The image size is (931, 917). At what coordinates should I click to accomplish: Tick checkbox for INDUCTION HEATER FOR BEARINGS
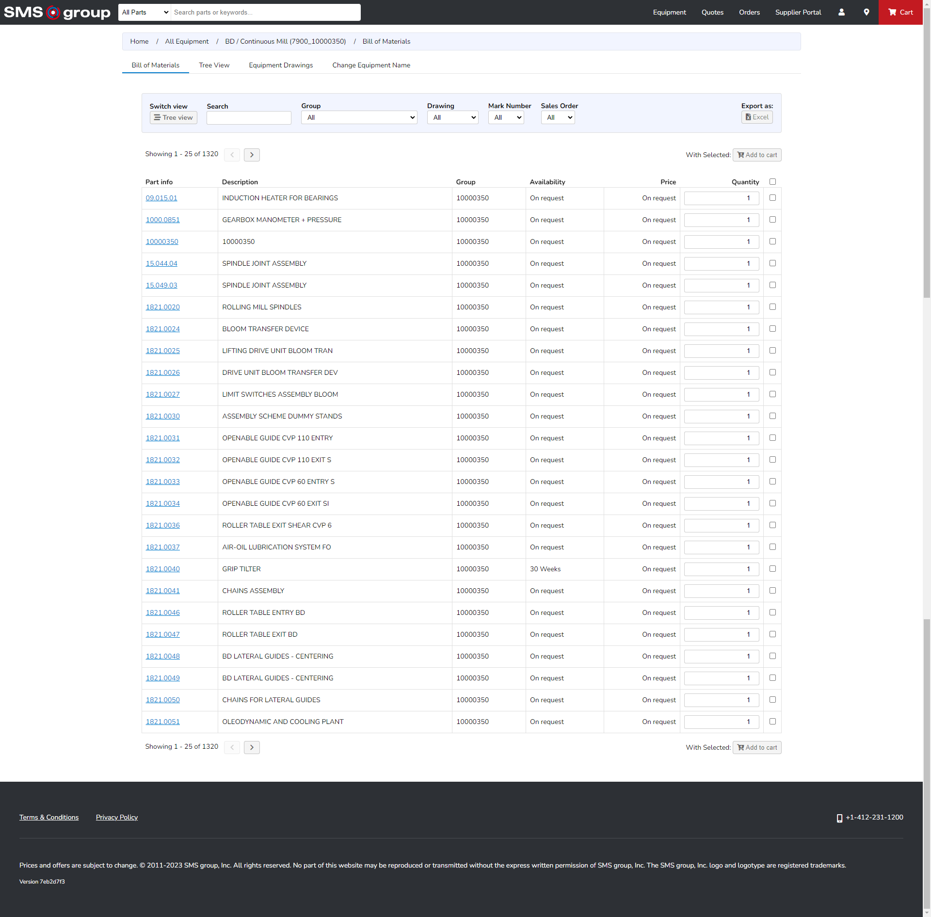click(x=772, y=198)
